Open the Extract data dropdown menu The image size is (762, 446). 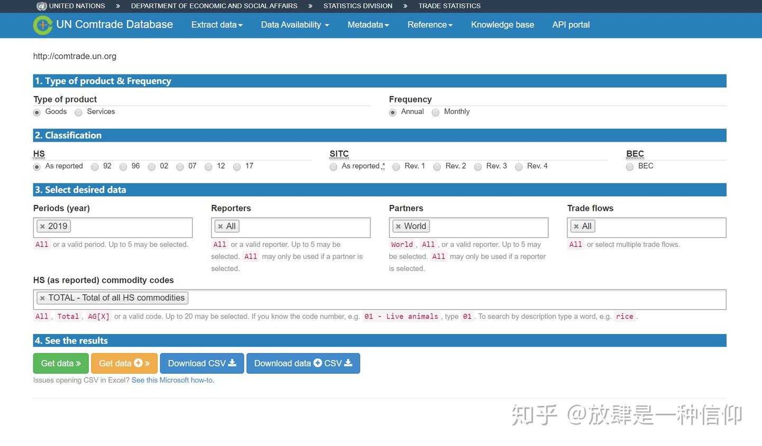tap(217, 25)
